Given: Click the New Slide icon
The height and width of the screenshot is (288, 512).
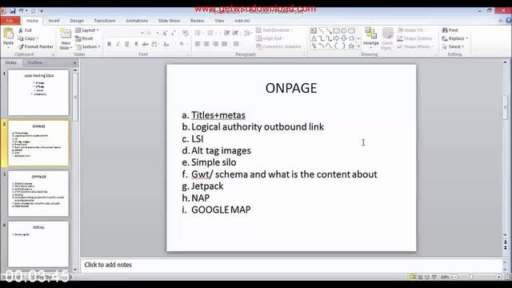Looking at the screenshot, I should [66, 34].
